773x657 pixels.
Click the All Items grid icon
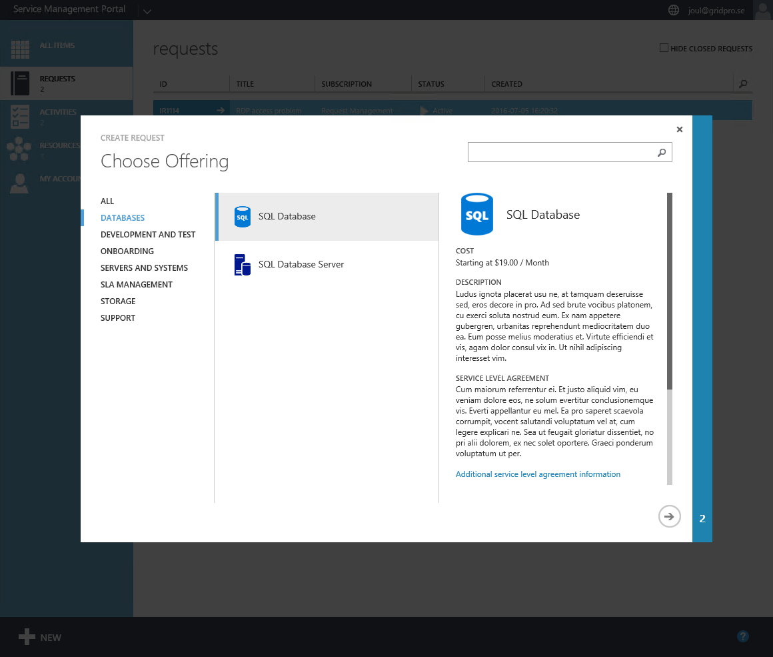tap(20, 49)
